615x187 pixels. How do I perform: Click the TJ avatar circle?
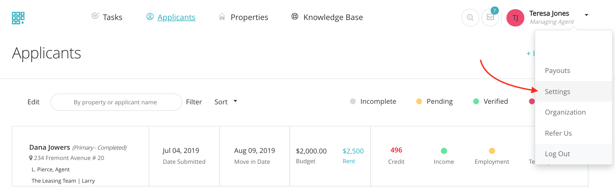(x=515, y=18)
